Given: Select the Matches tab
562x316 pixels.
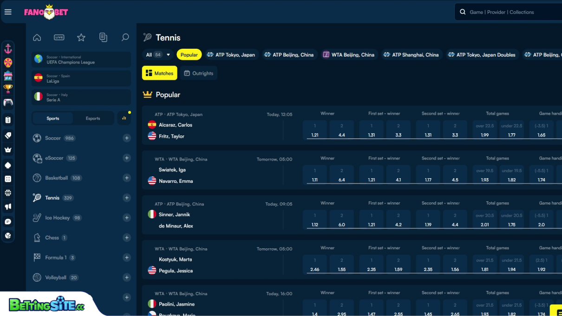Looking at the screenshot, I should click(x=159, y=73).
